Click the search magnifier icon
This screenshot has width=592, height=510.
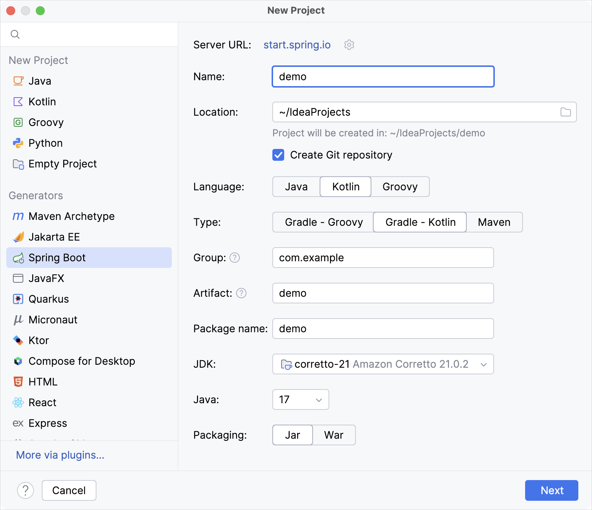(15, 34)
